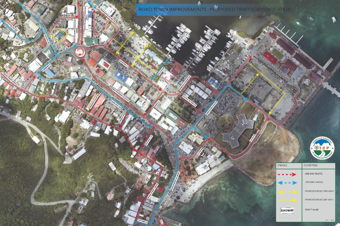Click the yellow double-headed proposed road legend arrow
The width and height of the screenshot is (340, 226).
(287, 192)
